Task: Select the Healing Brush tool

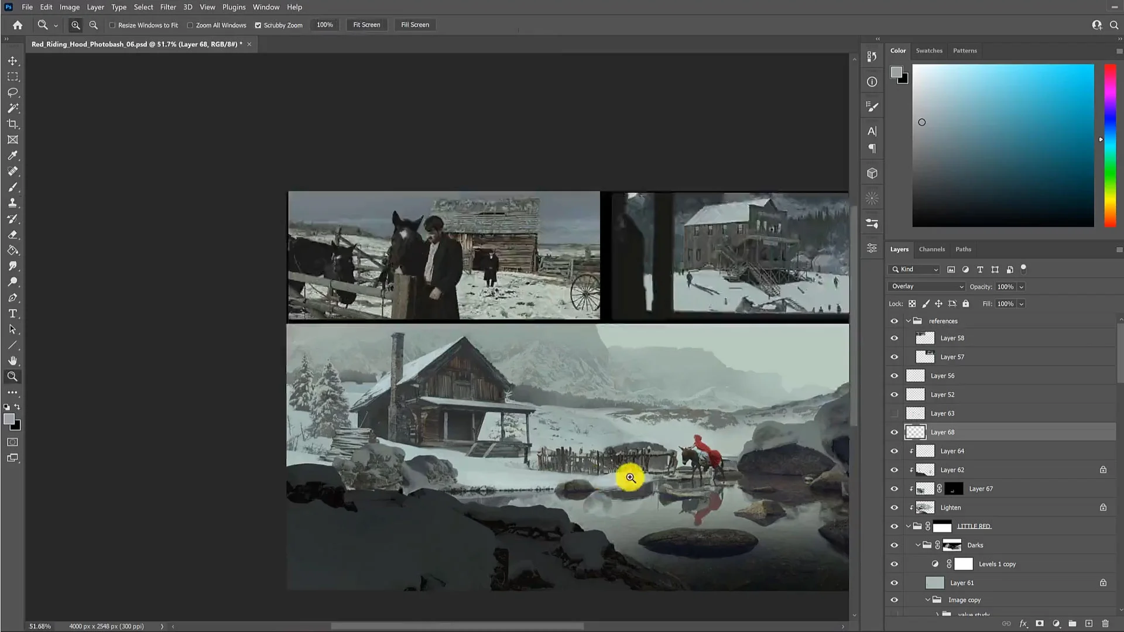Action: click(12, 171)
